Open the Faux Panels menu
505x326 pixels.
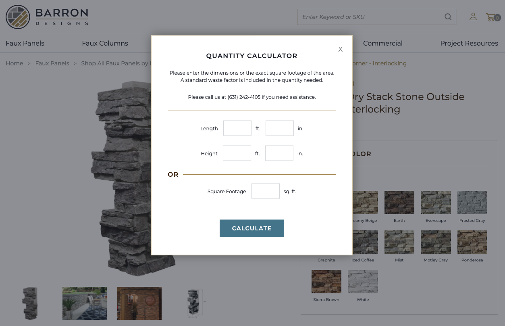[x=25, y=43]
